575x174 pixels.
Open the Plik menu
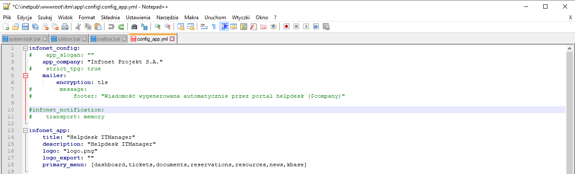point(7,18)
